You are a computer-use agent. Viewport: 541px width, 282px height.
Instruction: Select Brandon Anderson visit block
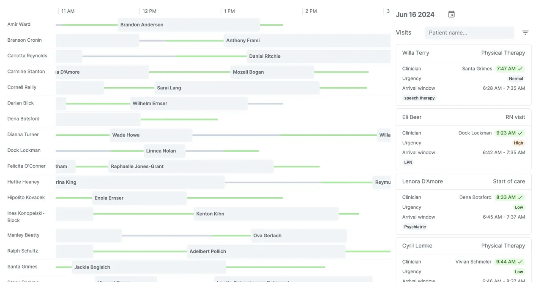tap(189, 25)
